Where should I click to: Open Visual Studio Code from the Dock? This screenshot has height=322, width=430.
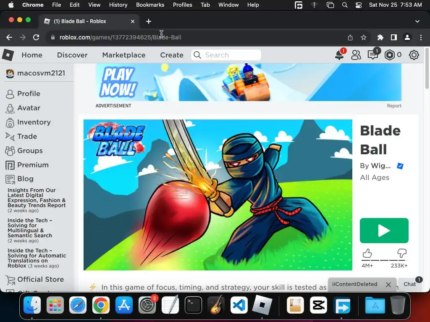pos(239,305)
